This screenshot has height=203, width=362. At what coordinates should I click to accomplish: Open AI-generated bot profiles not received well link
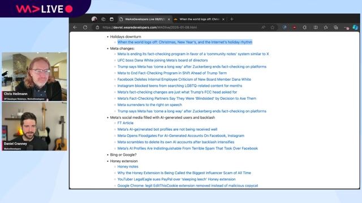pos(167,129)
